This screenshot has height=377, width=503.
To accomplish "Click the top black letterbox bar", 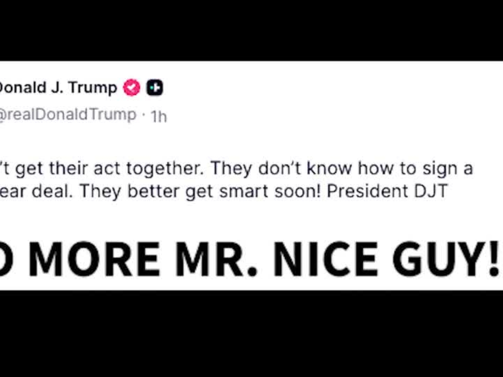I will [251, 30].
